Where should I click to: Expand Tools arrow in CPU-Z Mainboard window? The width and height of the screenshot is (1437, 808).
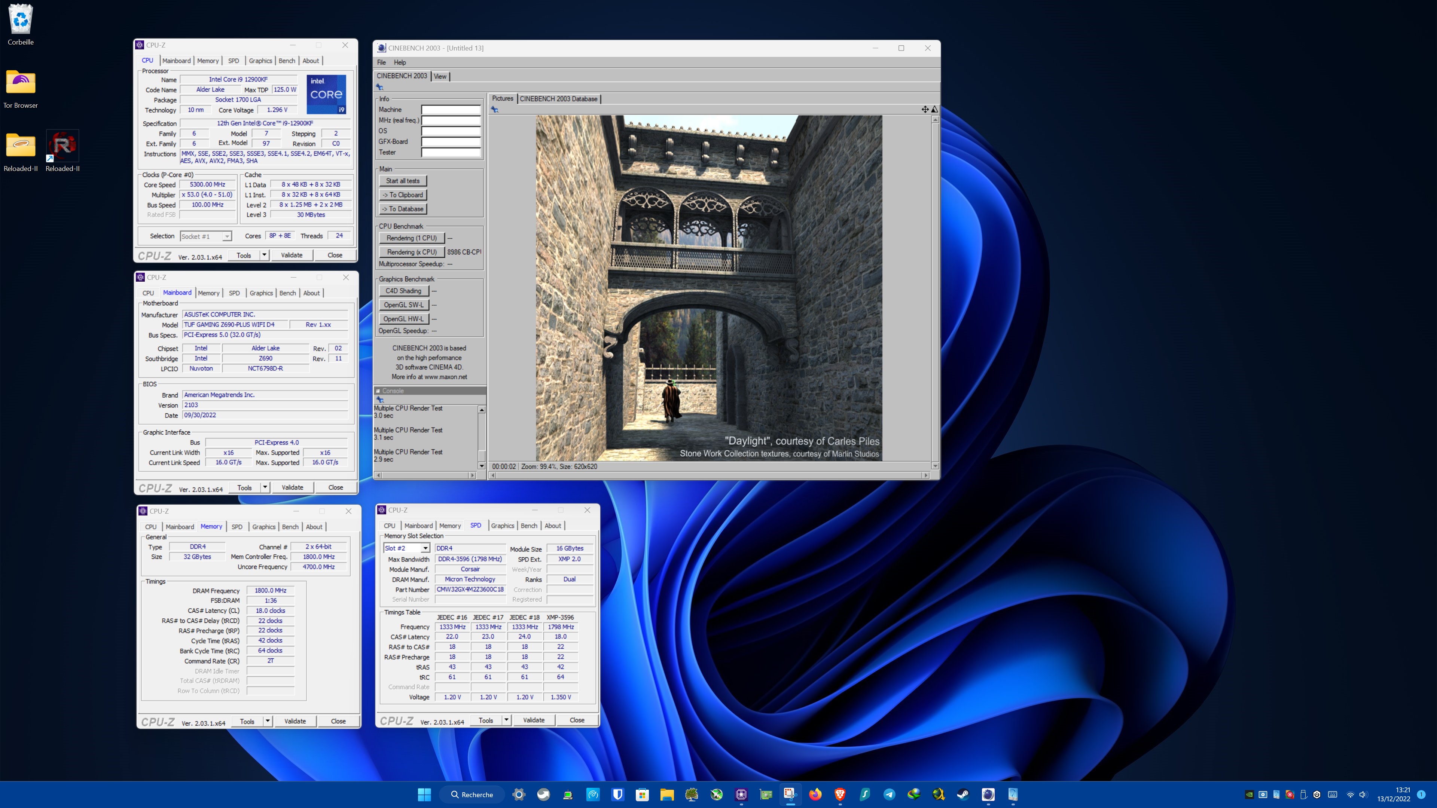coord(265,487)
